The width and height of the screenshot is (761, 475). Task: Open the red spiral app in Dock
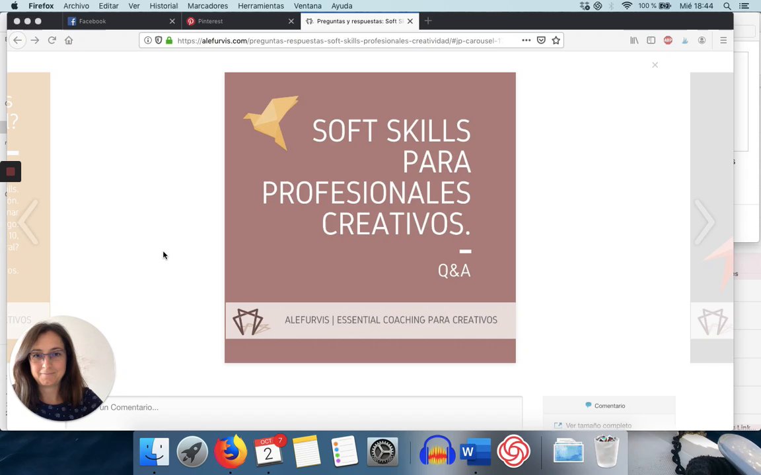click(513, 451)
